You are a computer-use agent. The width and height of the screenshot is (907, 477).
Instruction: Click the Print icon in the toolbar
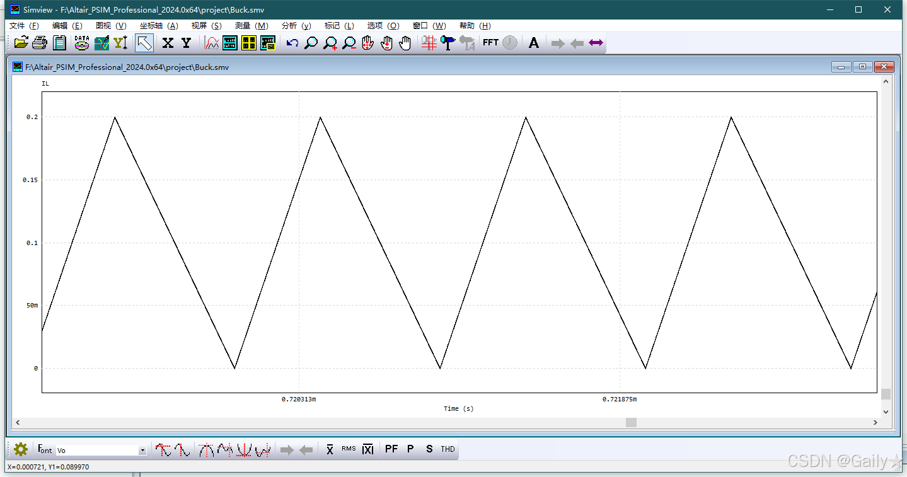tap(40, 43)
